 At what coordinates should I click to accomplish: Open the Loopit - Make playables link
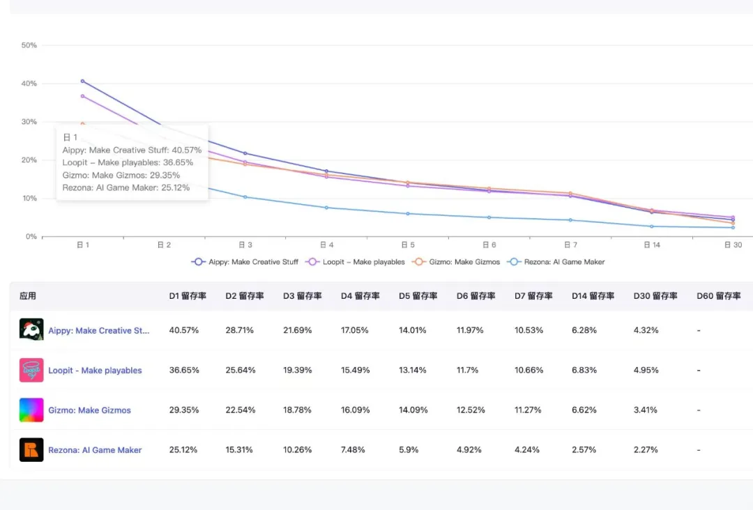pyautogui.click(x=95, y=371)
